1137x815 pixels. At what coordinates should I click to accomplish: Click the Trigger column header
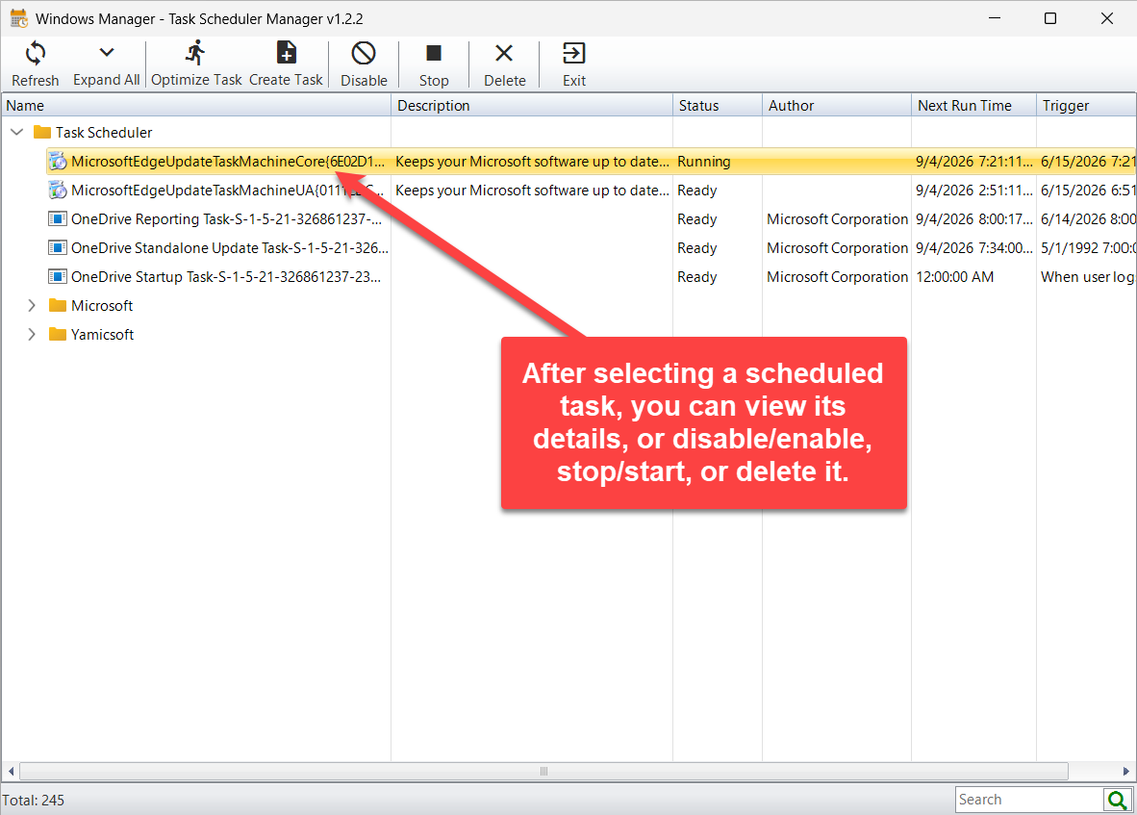pos(1086,105)
